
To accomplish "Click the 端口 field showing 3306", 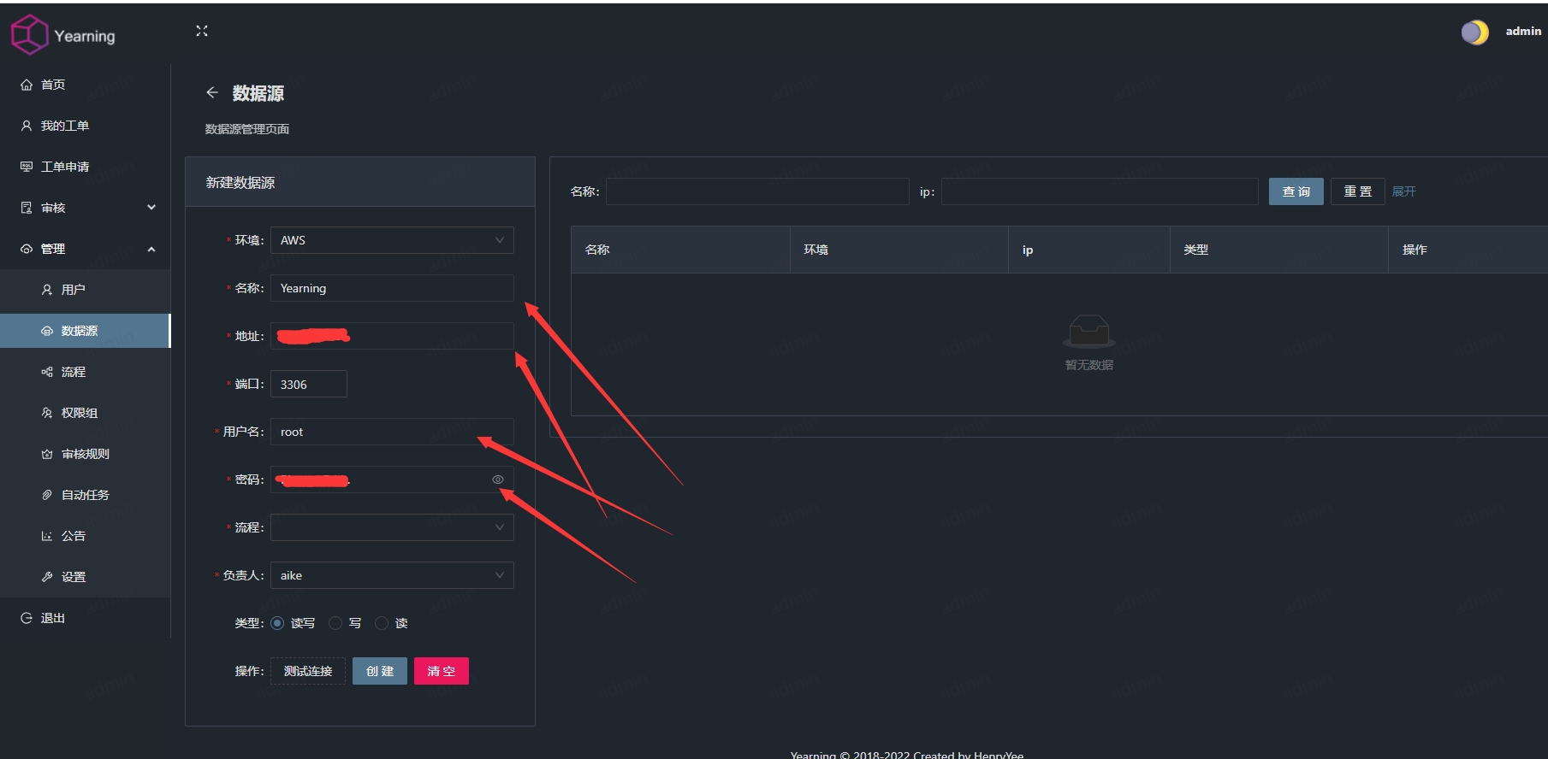I will (x=309, y=384).
